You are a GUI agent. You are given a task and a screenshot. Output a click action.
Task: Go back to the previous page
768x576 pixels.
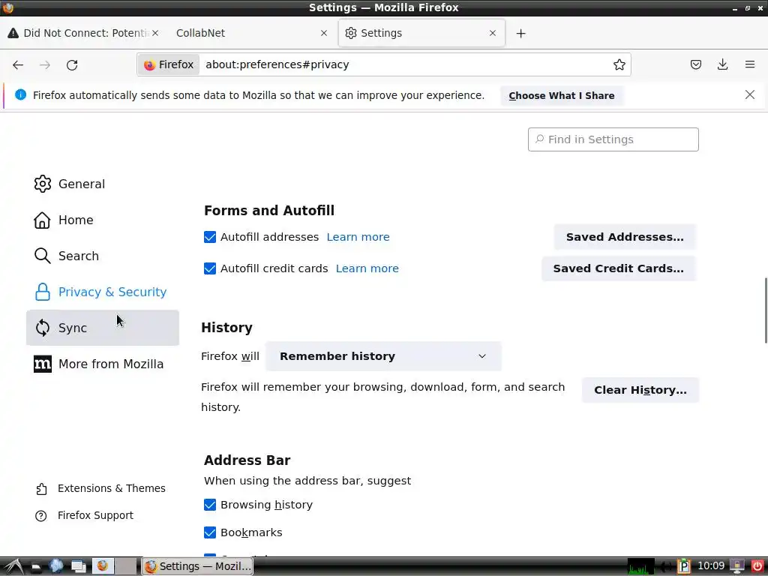(x=18, y=64)
